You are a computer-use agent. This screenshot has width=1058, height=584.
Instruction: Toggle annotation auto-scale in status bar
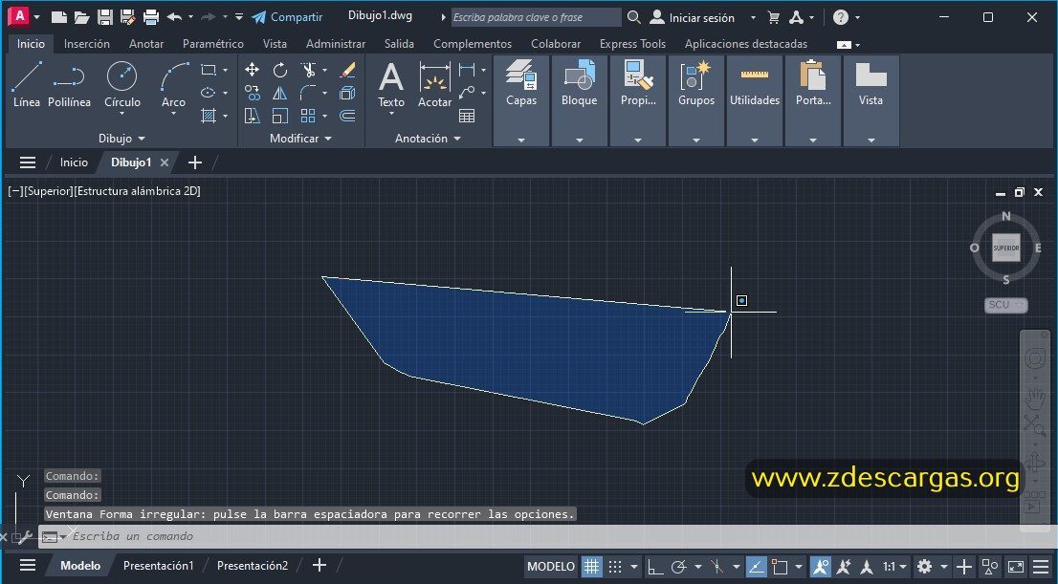pyautogui.click(x=844, y=567)
